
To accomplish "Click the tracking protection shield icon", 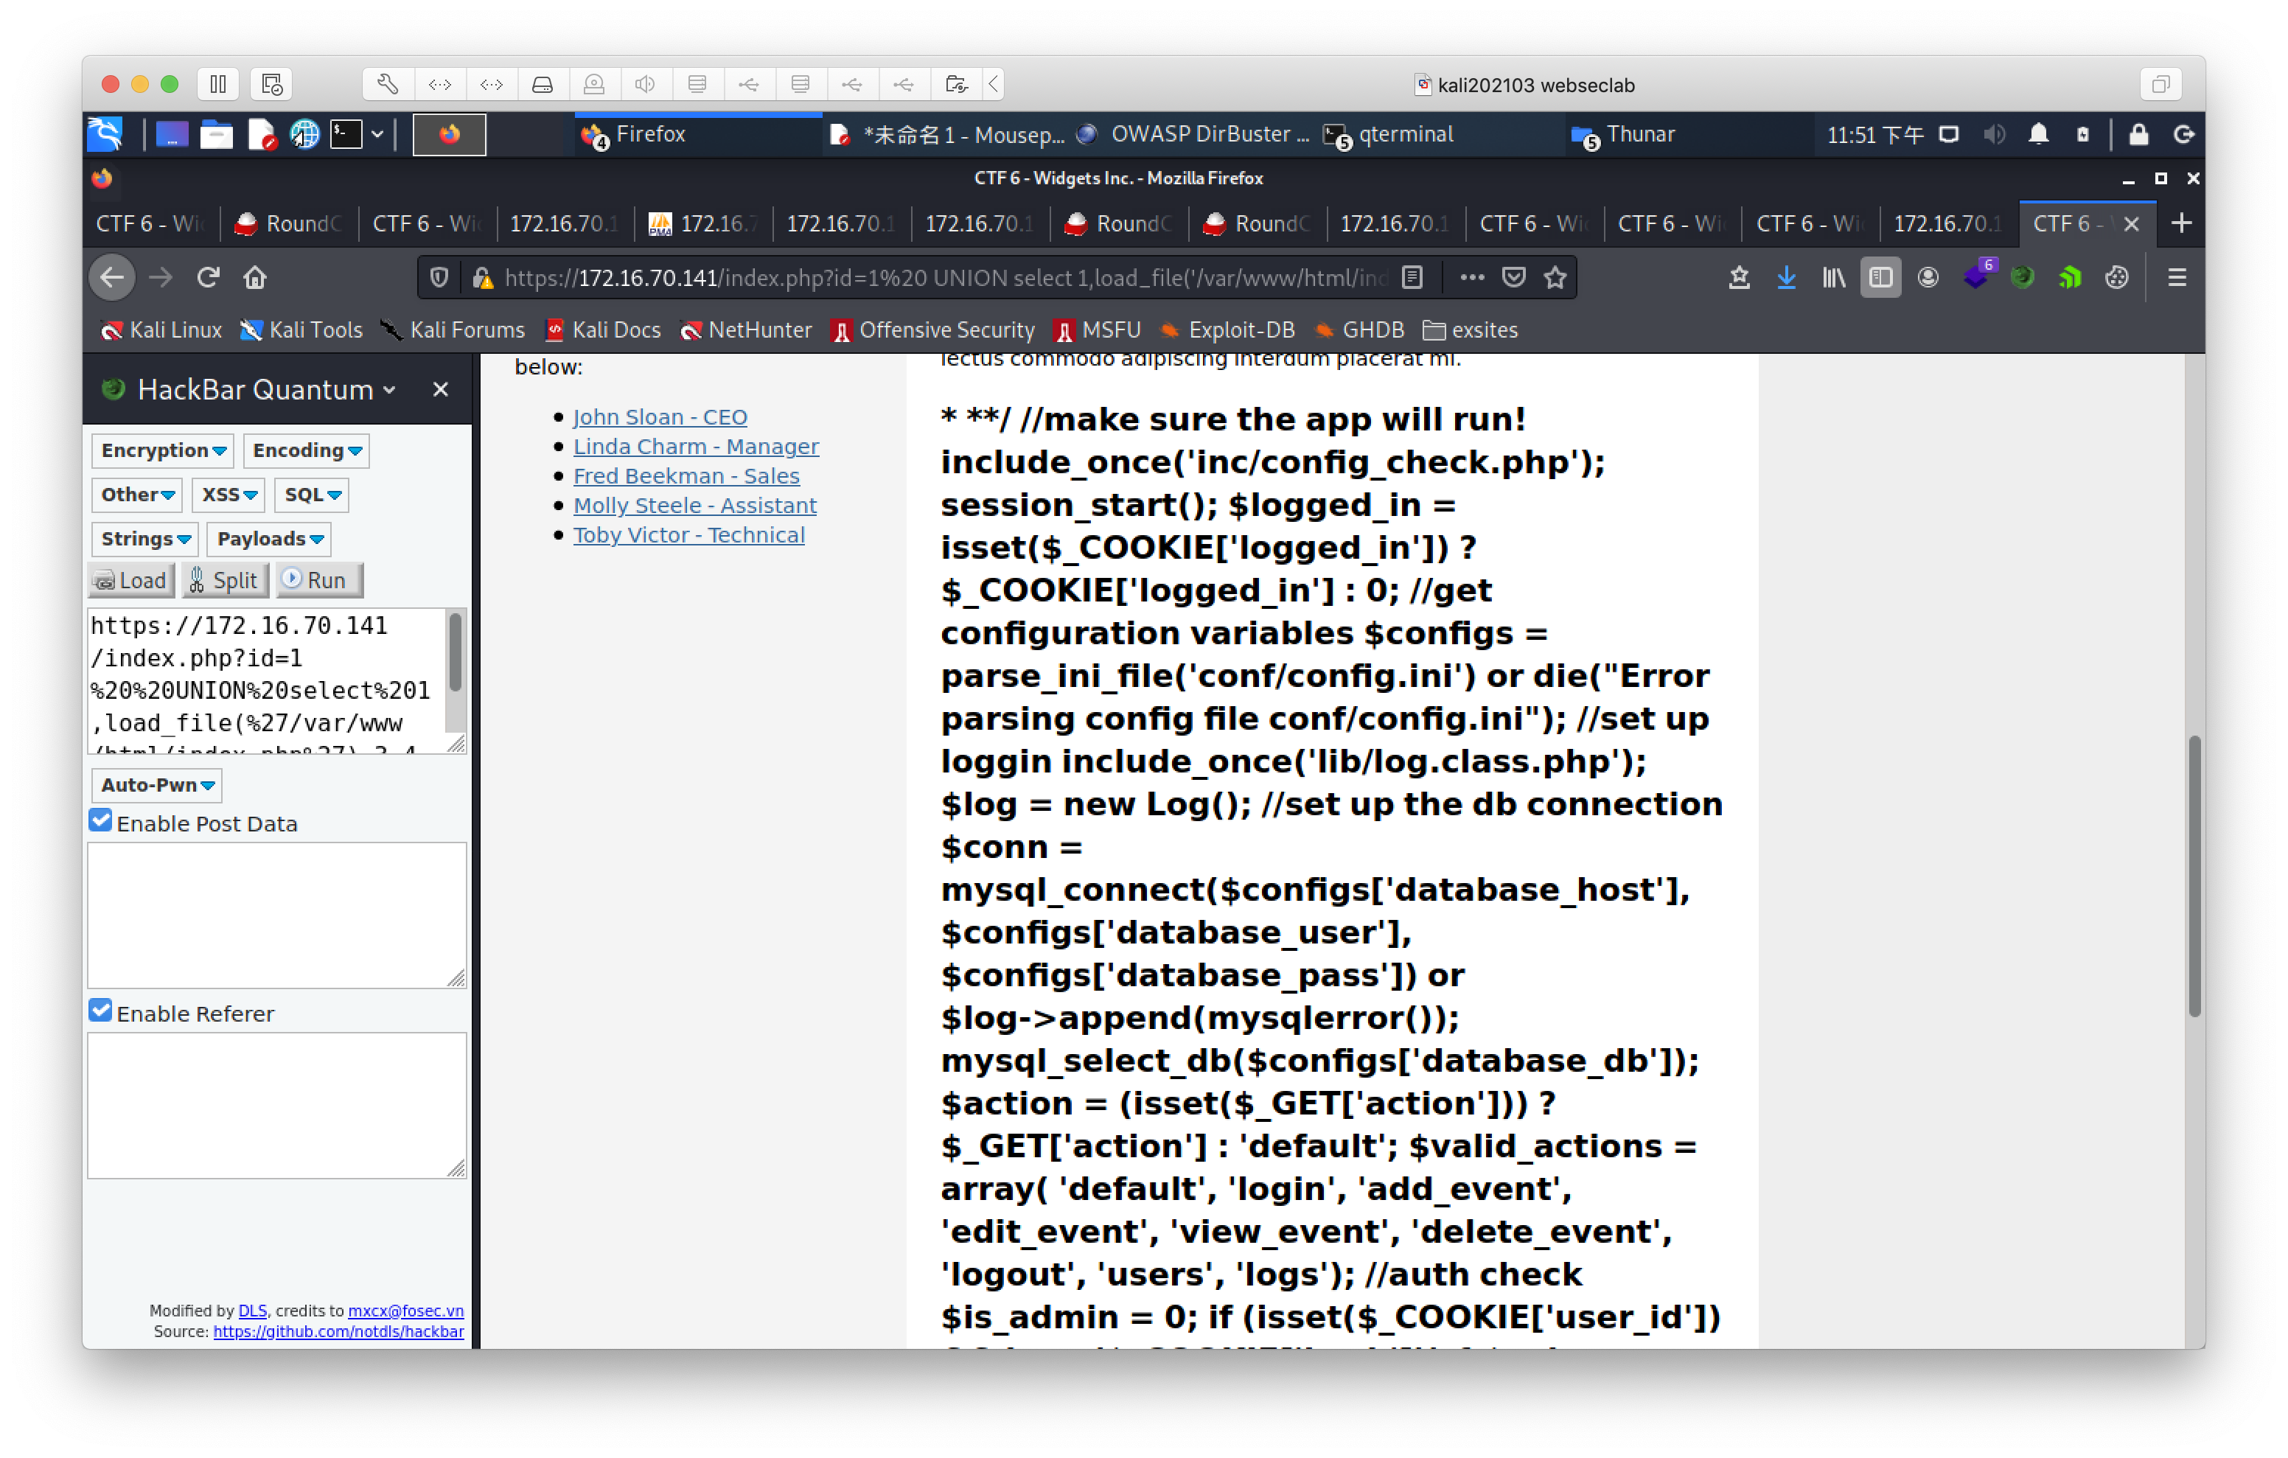I will 439,278.
